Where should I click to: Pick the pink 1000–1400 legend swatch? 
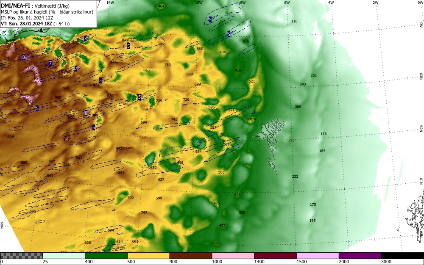point(233,256)
